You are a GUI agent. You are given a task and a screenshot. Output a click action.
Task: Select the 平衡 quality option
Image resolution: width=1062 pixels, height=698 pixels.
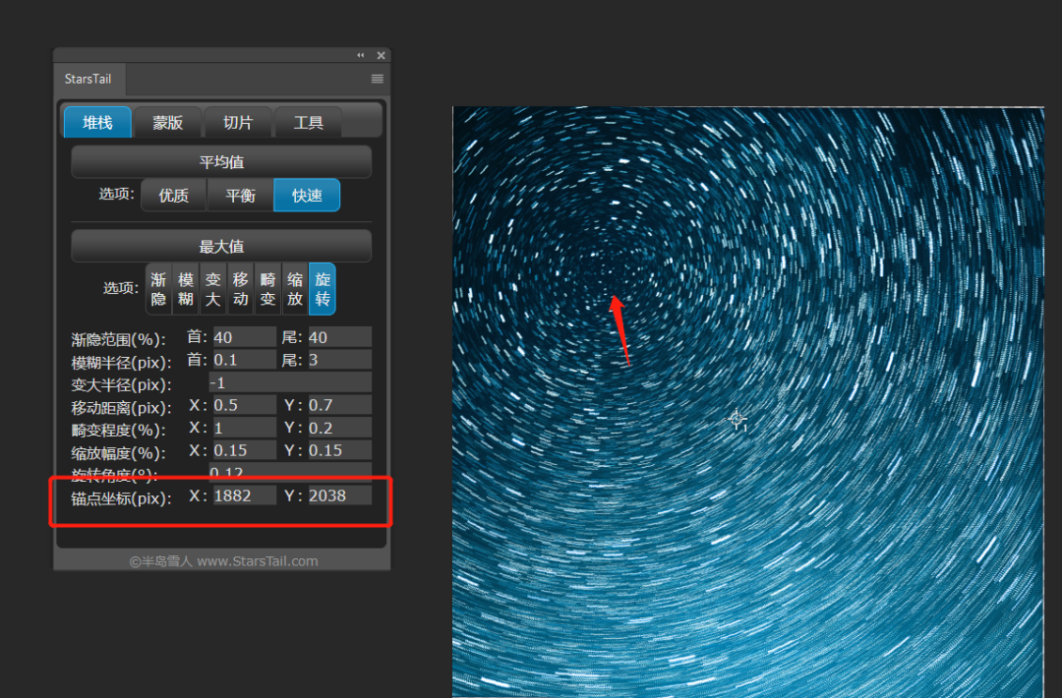pos(241,196)
